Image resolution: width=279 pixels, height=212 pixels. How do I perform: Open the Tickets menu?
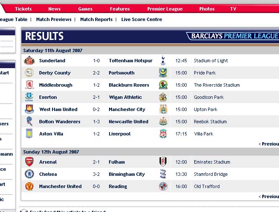23,9
